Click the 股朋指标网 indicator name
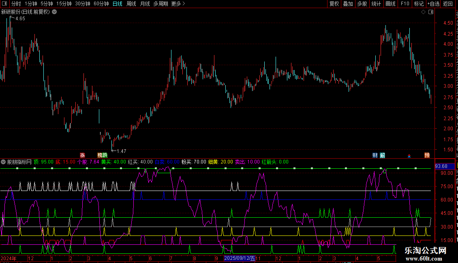Viewport: 458px width, 263px height. 19,162
